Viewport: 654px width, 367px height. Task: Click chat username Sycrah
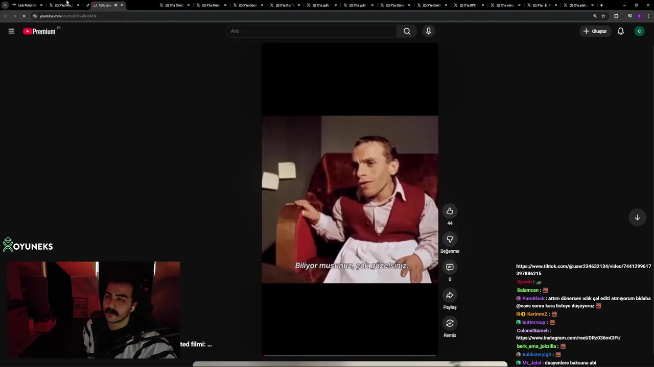524,282
